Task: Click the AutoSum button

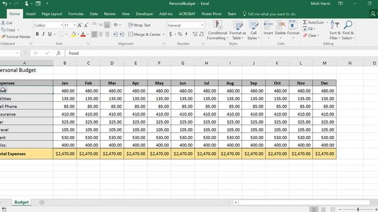Action: [314, 22]
